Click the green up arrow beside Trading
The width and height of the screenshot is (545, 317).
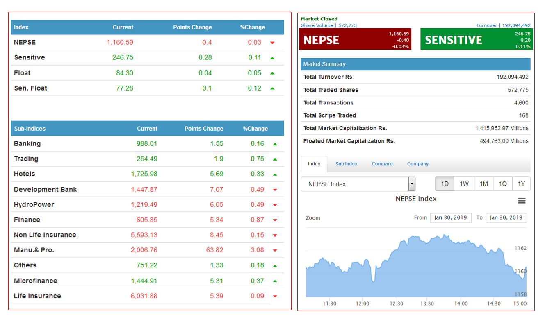click(x=275, y=159)
